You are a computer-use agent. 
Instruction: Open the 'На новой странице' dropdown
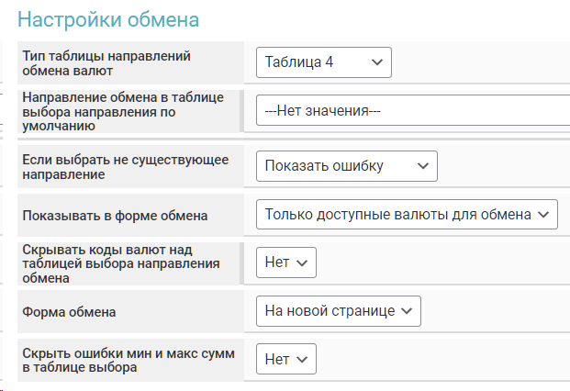click(337, 311)
